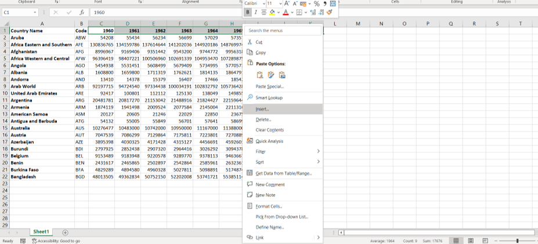Viewport: 538px width, 244px height.
Task: Select Pick From Drop-down List
Action: point(283,217)
